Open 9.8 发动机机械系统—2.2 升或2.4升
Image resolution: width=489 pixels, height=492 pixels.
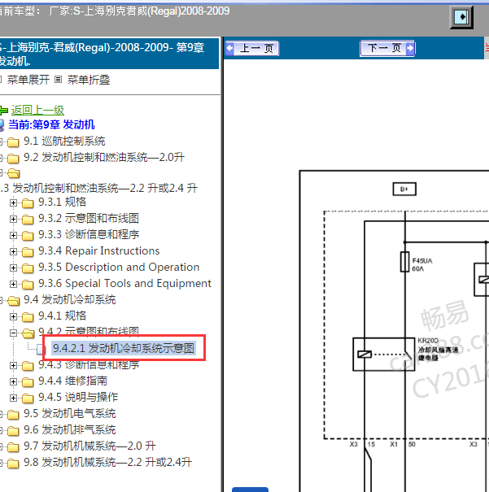point(107,463)
